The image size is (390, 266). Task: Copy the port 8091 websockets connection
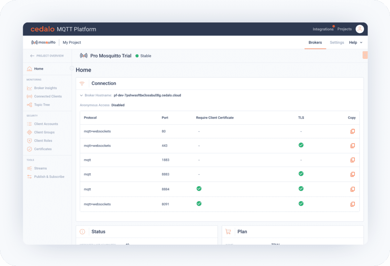[x=352, y=204]
